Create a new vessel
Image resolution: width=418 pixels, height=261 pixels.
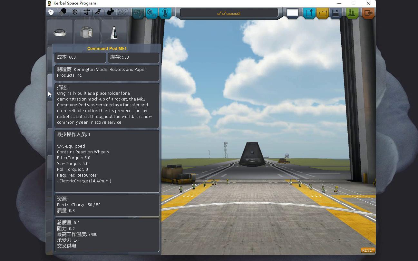pos(309,13)
